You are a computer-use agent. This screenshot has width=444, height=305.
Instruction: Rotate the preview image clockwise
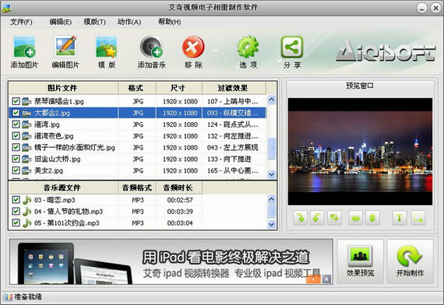300,218
